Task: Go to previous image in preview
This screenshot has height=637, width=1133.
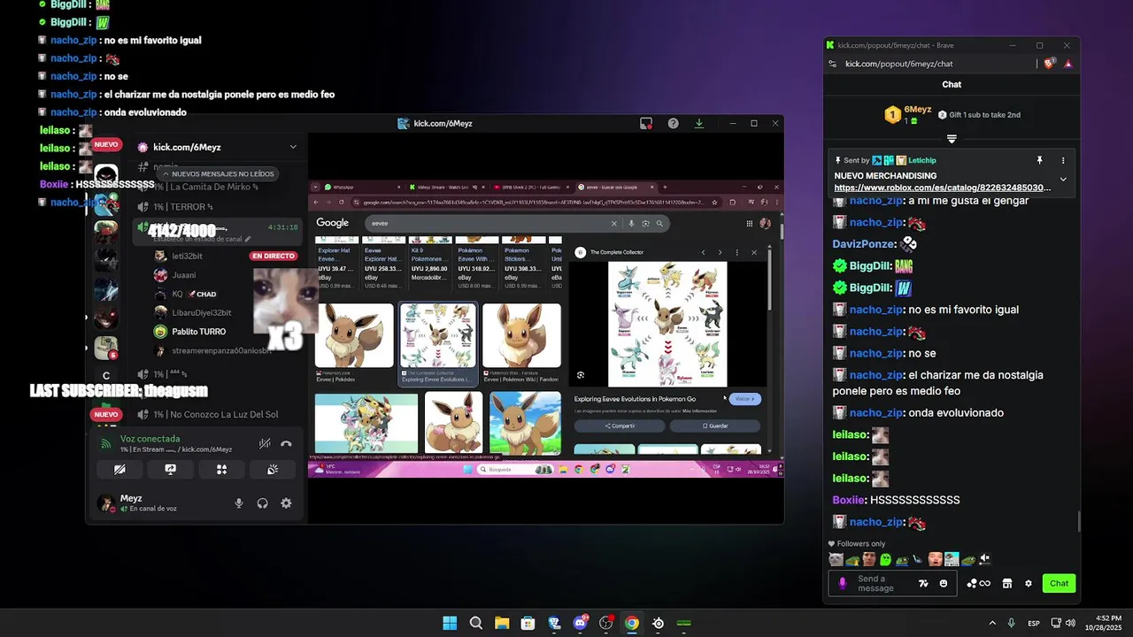Action: (704, 252)
